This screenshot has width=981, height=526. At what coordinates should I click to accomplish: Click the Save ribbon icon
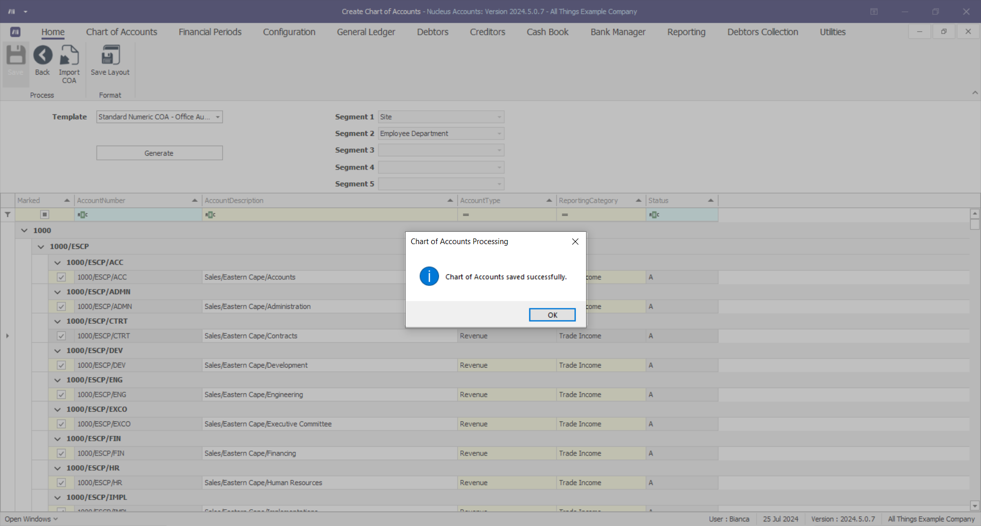click(16, 55)
